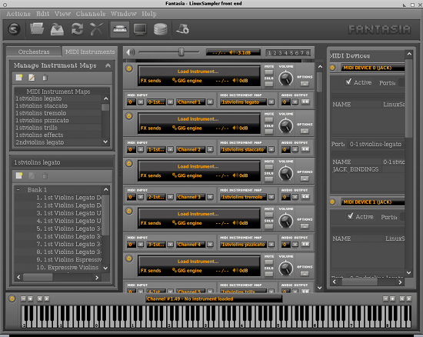This screenshot has width=423, height=337.
Task: Click the audio output button of Channel 1
Action: [x=305, y=102]
